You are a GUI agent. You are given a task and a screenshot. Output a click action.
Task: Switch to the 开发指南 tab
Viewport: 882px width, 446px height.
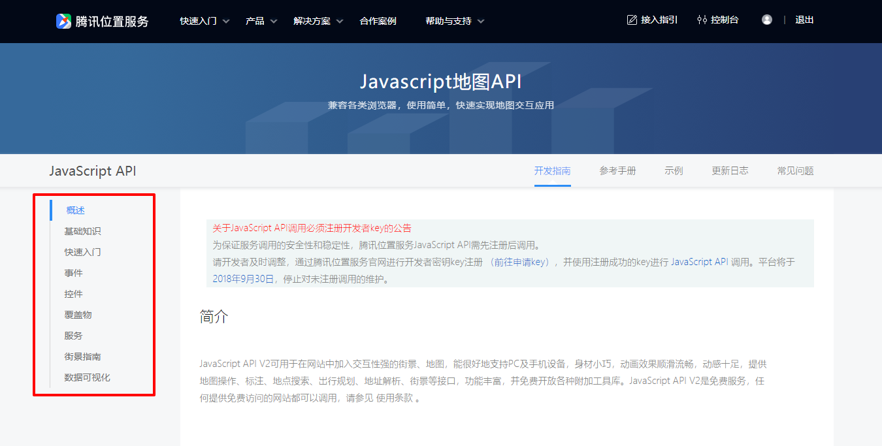(553, 171)
